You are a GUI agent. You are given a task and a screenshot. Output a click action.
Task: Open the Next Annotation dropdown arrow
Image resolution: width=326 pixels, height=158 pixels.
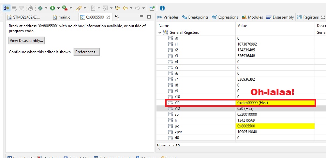(99, 8)
